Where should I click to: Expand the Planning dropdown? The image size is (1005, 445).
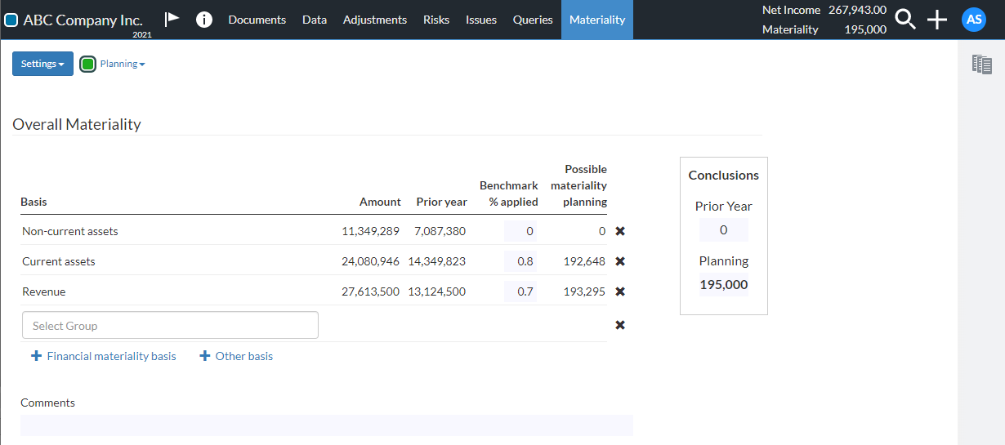coord(123,64)
